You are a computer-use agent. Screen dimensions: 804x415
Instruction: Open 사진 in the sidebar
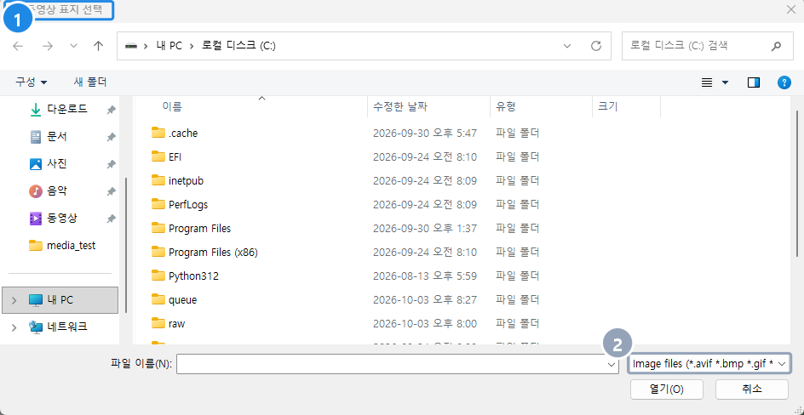point(56,164)
